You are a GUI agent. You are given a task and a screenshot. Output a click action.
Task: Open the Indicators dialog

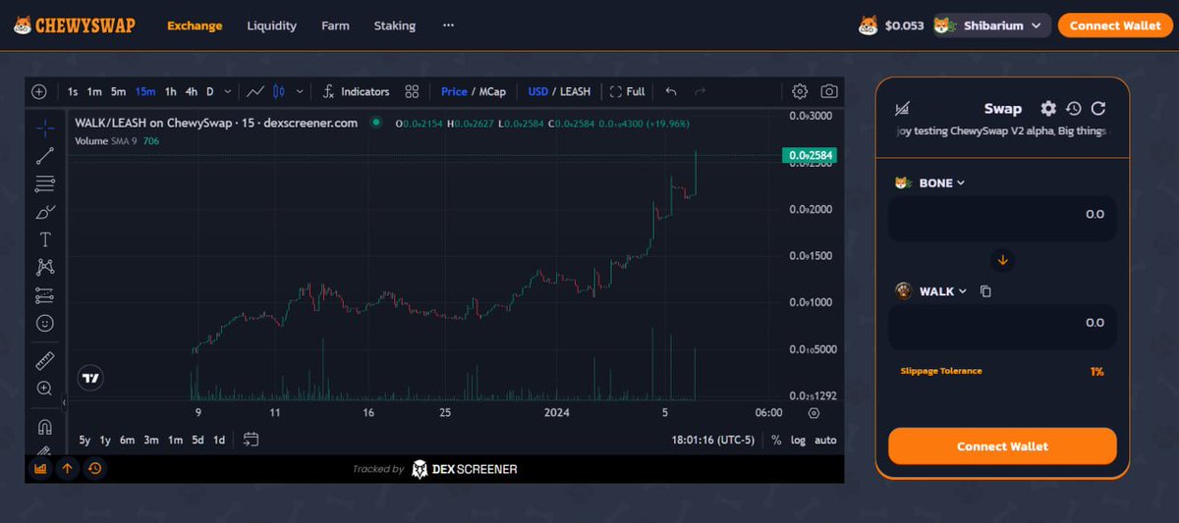pyautogui.click(x=356, y=91)
